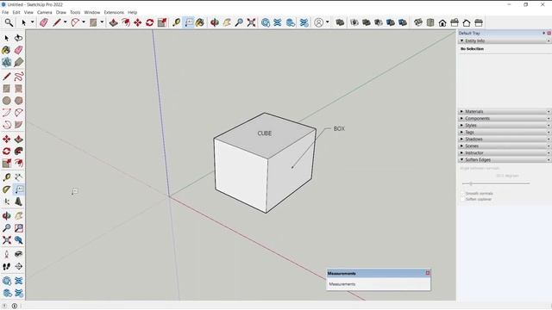Click the Measurements input field
Screen dimensions: 552x310
click(x=378, y=284)
